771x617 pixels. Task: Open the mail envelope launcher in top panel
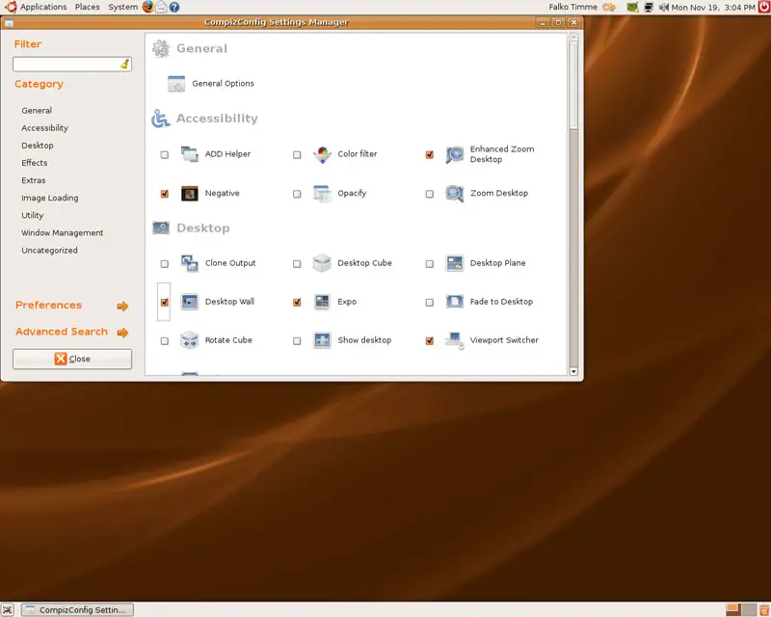(161, 7)
